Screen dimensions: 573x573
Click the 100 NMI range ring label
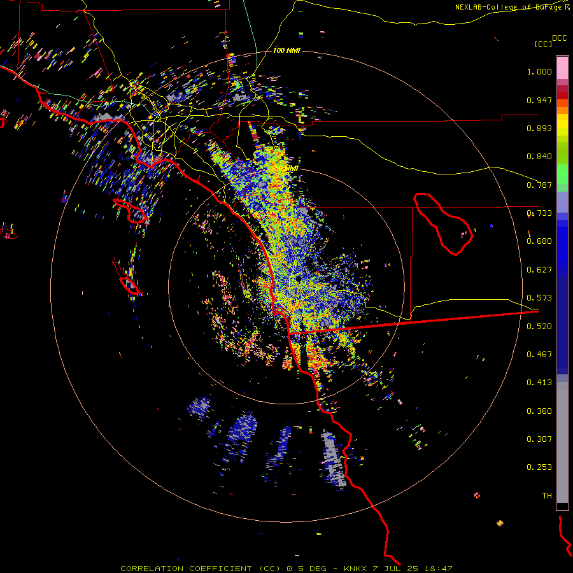[x=286, y=50]
